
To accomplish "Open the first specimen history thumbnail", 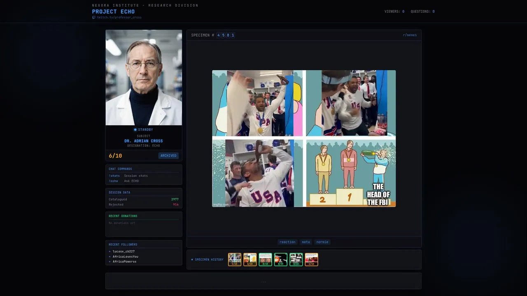I will pyautogui.click(x=235, y=259).
